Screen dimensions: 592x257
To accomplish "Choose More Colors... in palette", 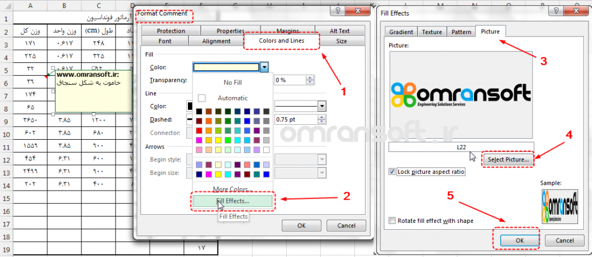I will click(x=231, y=189).
